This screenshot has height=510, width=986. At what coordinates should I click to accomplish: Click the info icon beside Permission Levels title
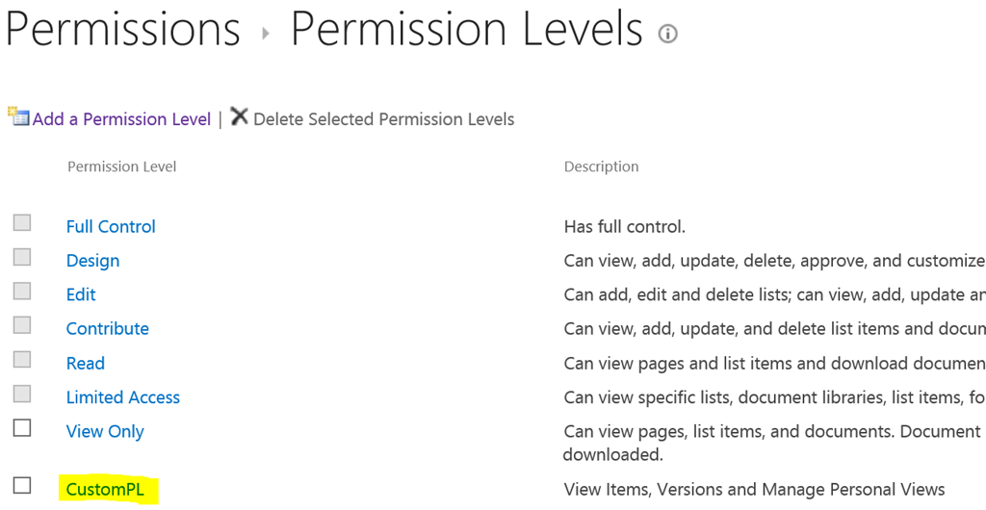click(x=667, y=34)
